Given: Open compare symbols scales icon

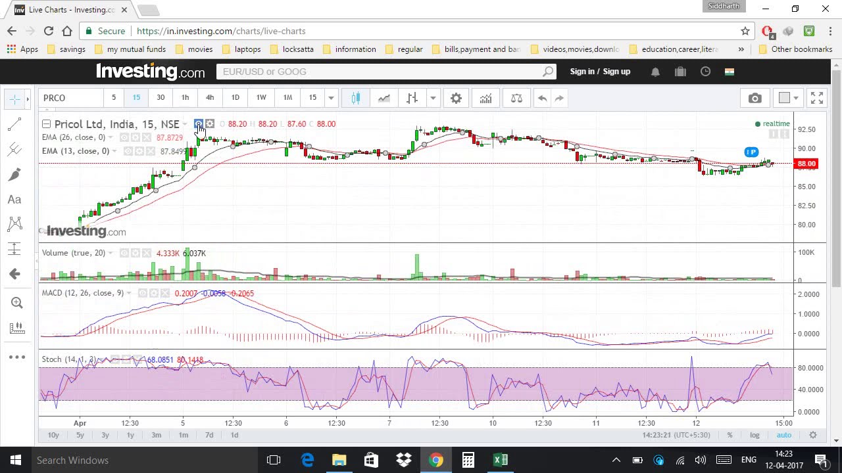Looking at the screenshot, I should 516,98.
